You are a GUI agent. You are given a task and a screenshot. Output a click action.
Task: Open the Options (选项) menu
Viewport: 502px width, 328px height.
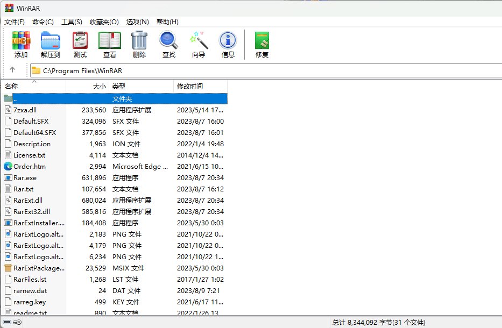pyautogui.click(x=137, y=22)
